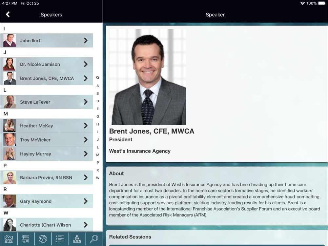
Task: Tap the 'Related Sessions' heading
Action: [x=130, y=237]
